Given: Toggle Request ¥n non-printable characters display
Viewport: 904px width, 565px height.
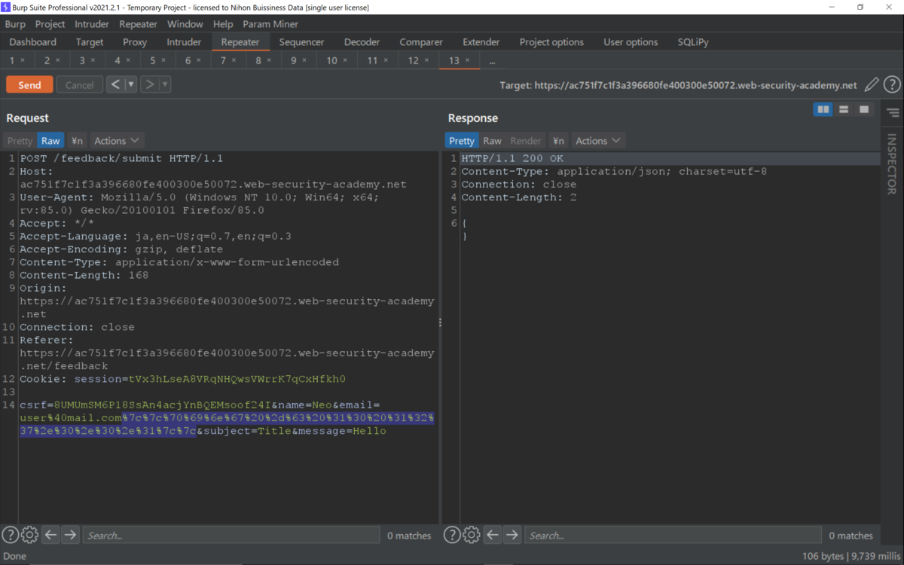Looking at the screenshot, I should pos(77,140).
